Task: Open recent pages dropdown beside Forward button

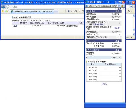Action: point(10,7)
